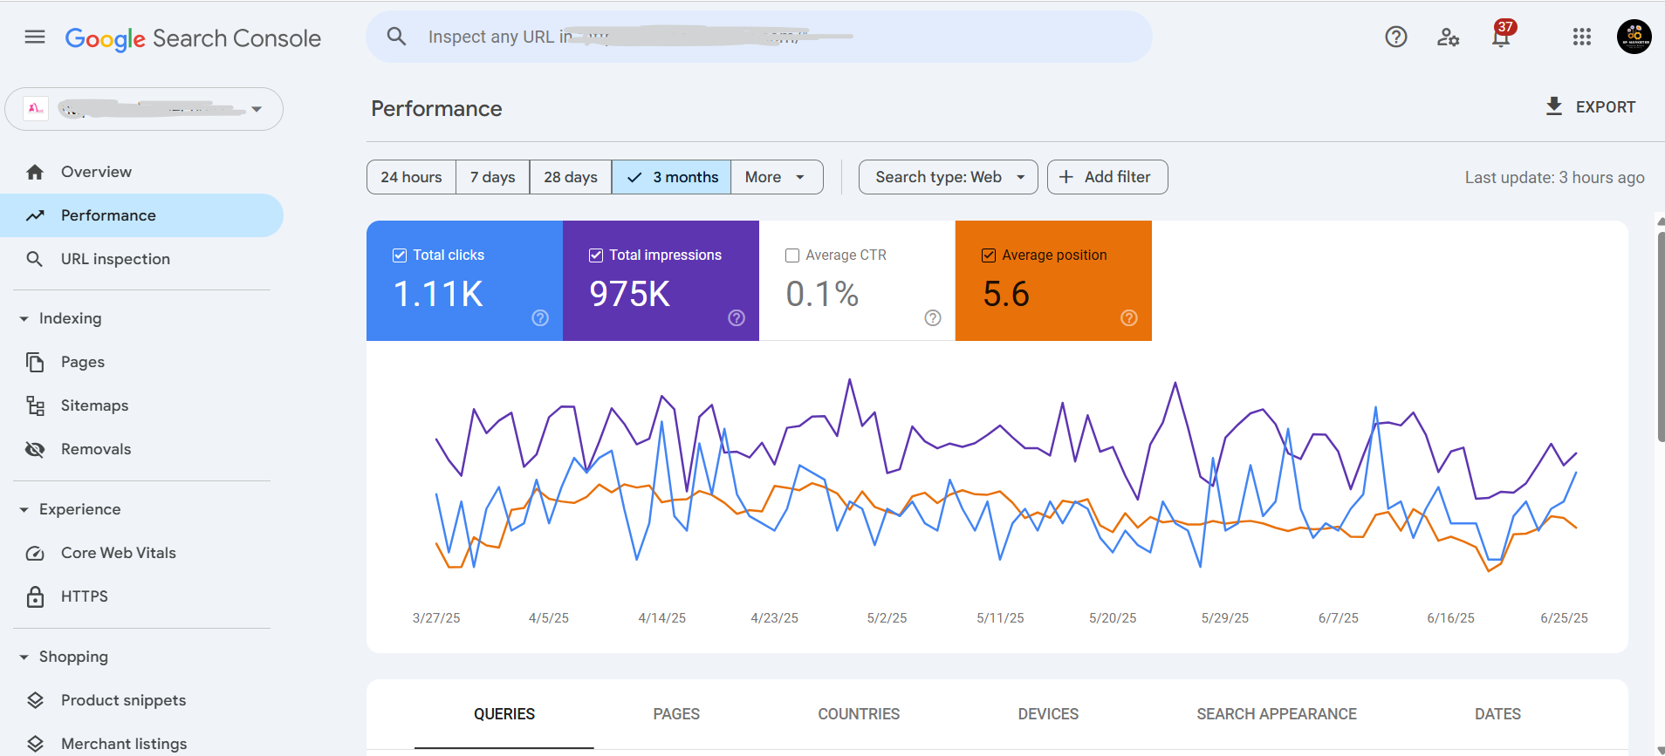Screen dimensions: 1665x756
Task: Click the plus icon of Add filter
Action: [x=1066, y=177]
